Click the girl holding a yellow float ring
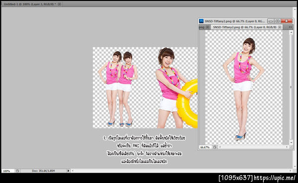The height and width of the screenshot is (183, 298). point(176,88)
